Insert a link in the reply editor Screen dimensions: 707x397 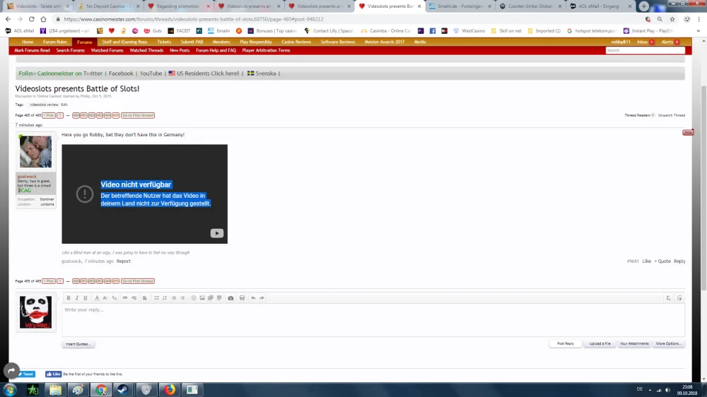[125, 298]
